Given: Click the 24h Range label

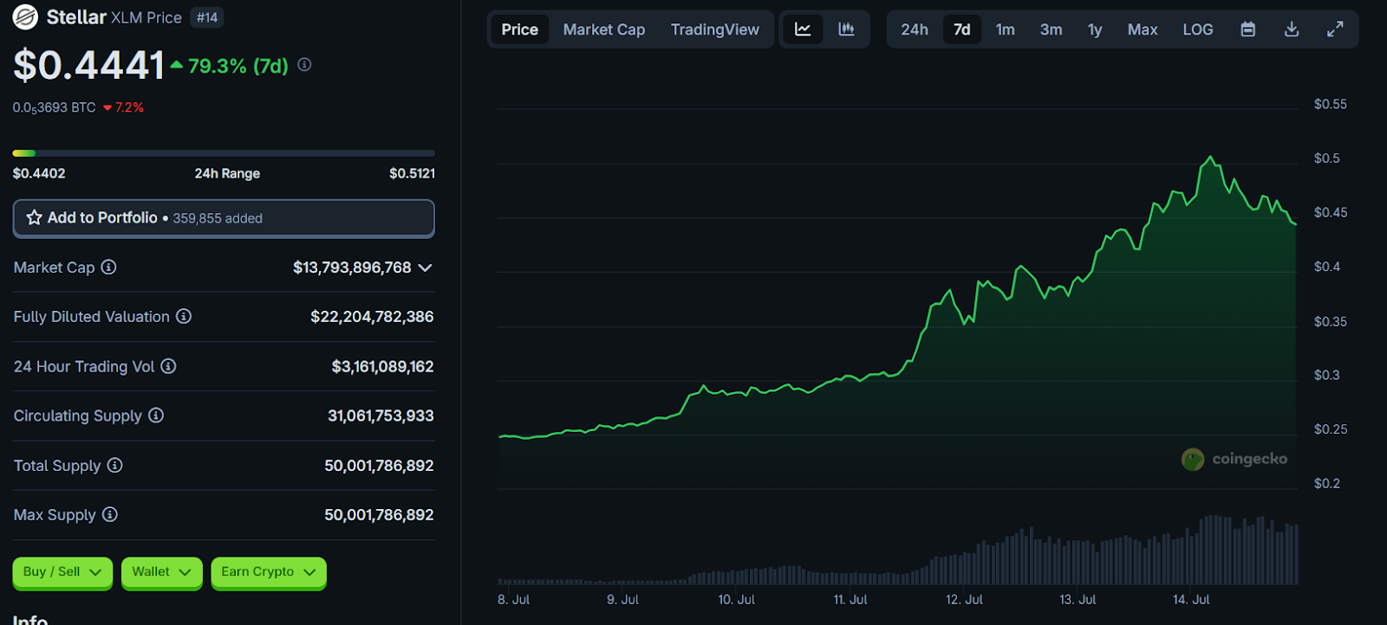Looking at the screenshot, I should pos(227,173).
